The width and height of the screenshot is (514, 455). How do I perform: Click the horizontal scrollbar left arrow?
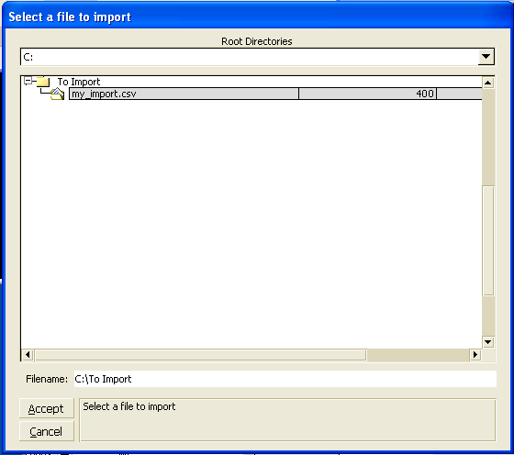pyautogui.click(x=28, y=354)
